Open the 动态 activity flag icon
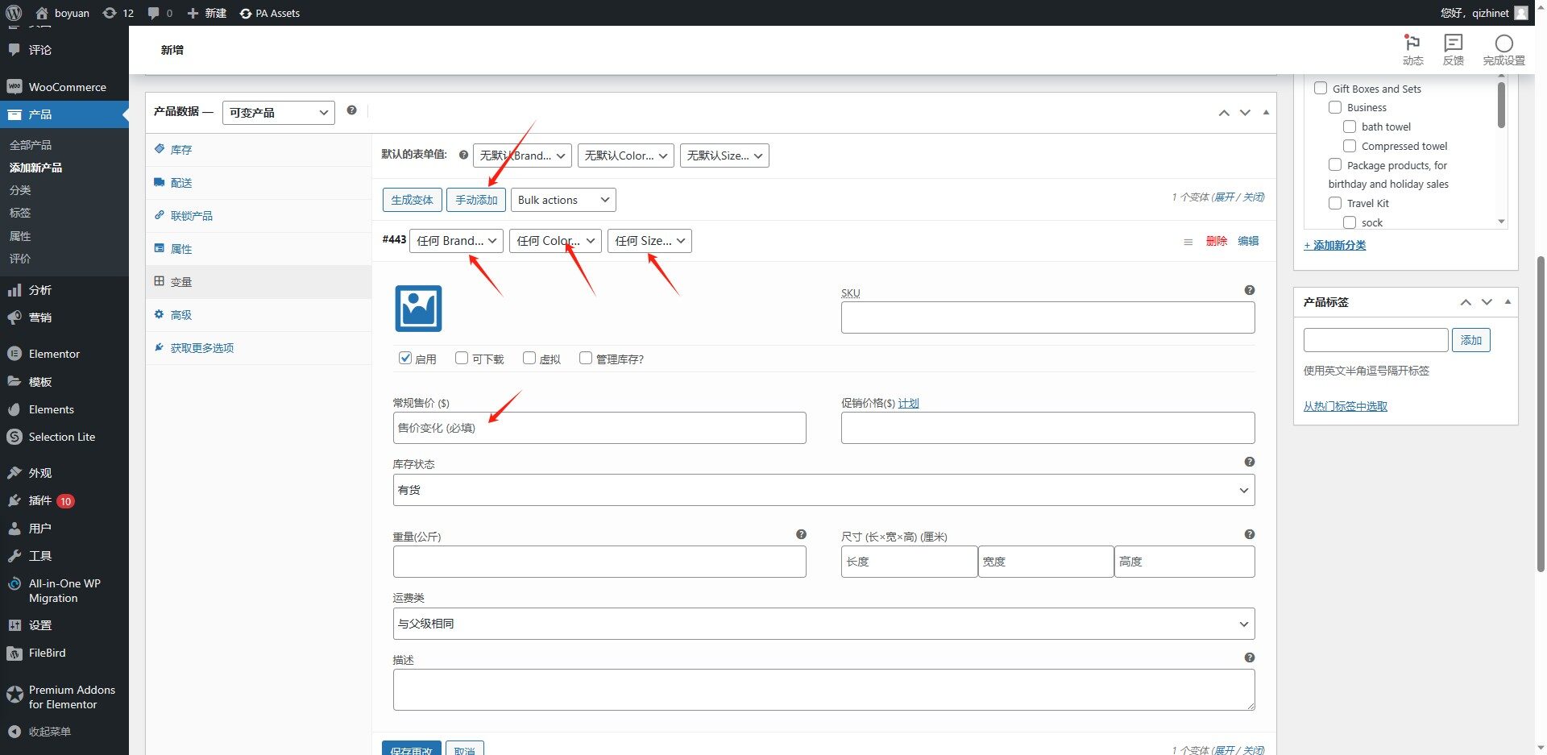Viewport: 1547px width, 755px height. (x=1412, y=44)
